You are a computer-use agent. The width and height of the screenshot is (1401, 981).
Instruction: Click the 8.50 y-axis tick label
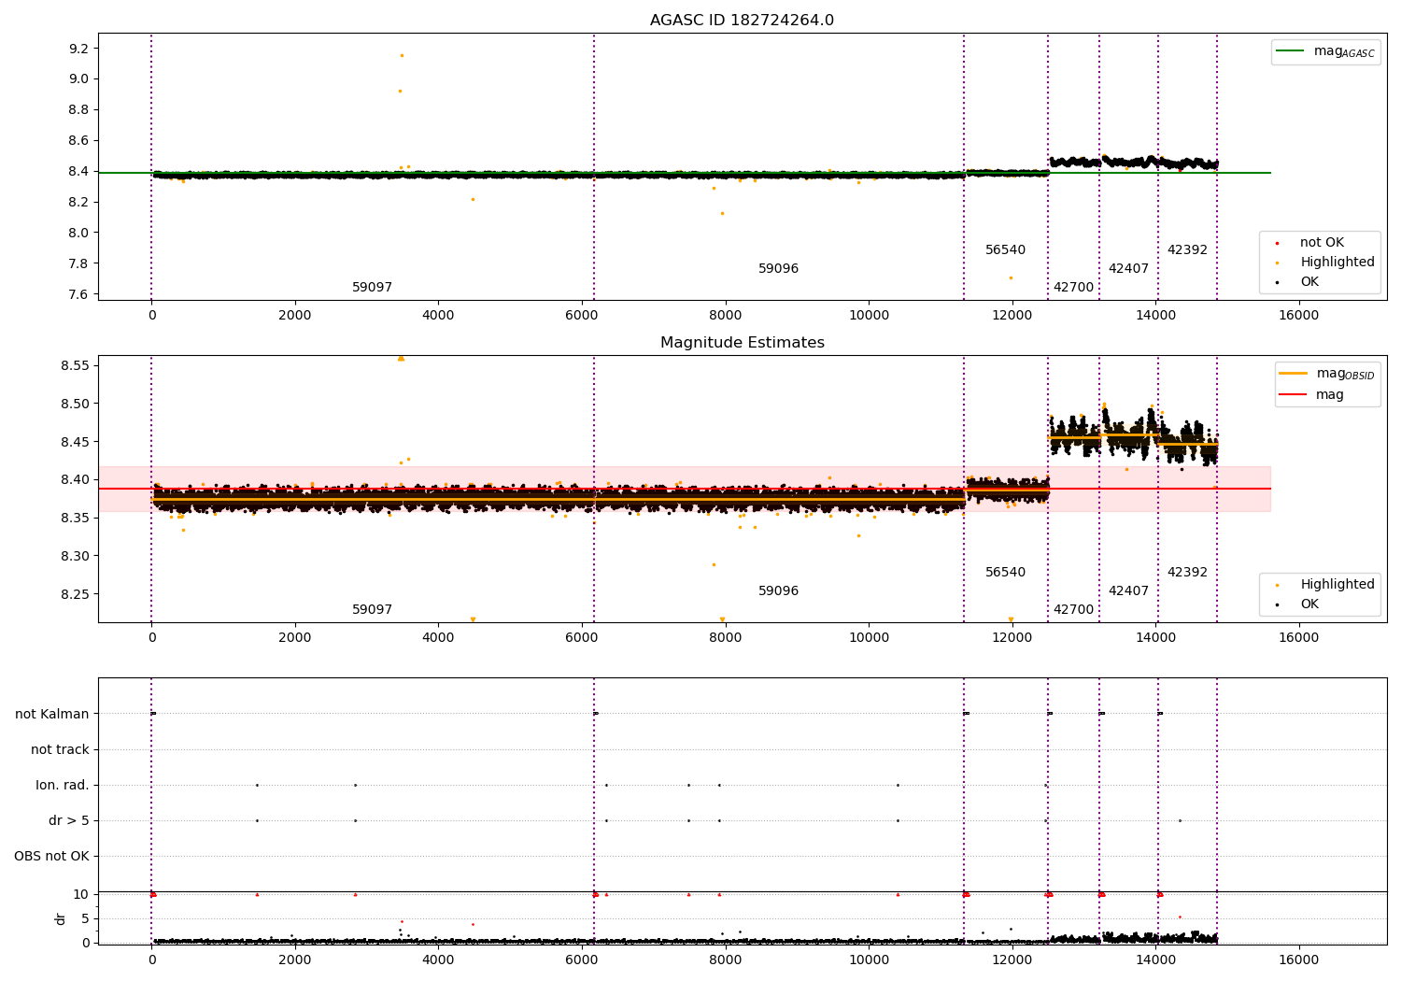[x=75, y=404]
